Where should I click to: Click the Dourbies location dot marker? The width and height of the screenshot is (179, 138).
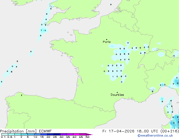[117, 92]
